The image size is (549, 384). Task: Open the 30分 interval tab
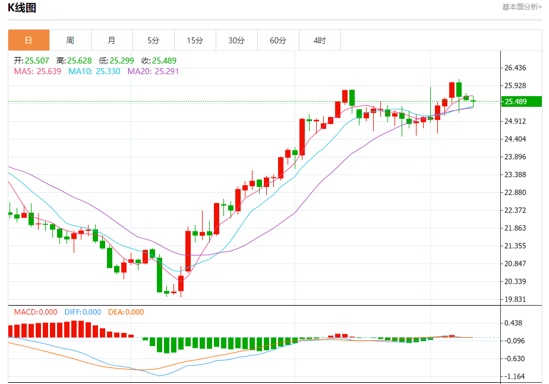[236, 40]
